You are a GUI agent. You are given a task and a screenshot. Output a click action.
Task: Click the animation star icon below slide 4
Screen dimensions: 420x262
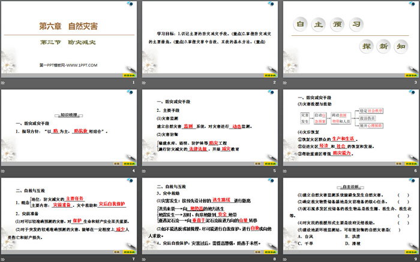pos(4,171)
